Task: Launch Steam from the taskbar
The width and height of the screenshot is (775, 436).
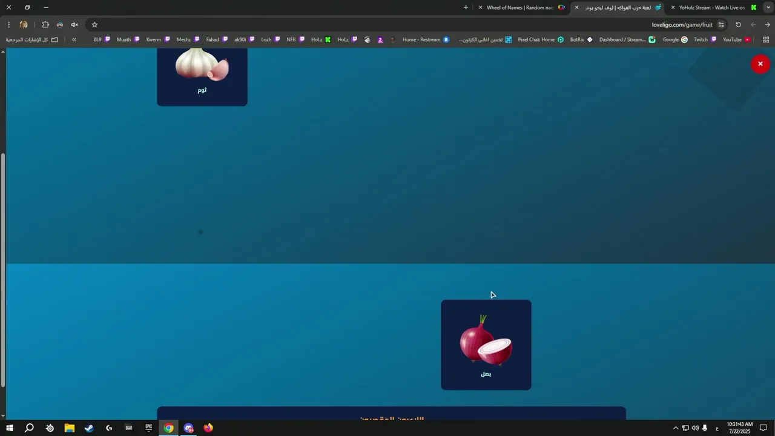Action: [89, 428]
